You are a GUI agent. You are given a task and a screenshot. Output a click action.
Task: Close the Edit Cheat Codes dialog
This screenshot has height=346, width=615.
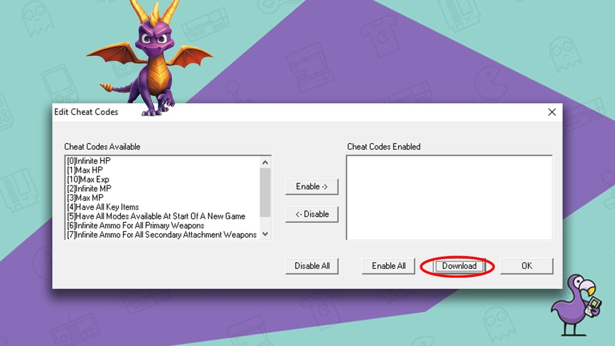(552, 112)
